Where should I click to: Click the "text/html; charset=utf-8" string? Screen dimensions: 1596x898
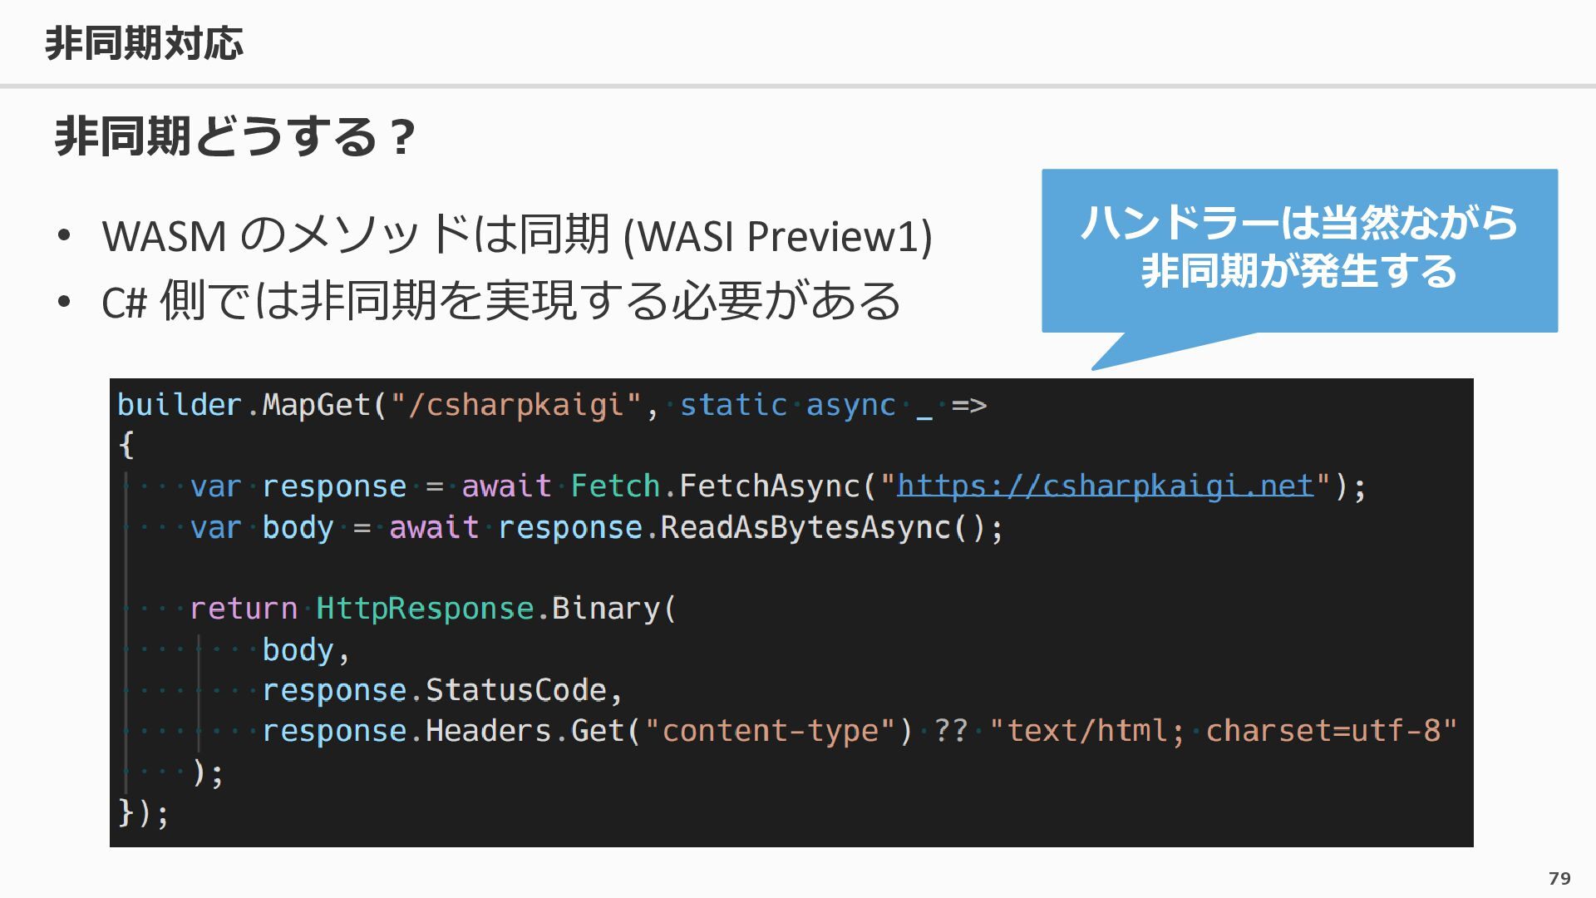coord(1223,730)
